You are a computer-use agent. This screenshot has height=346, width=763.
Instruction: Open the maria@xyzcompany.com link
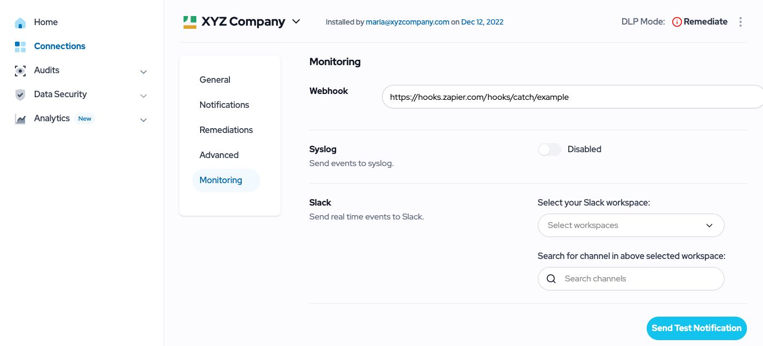408,22
